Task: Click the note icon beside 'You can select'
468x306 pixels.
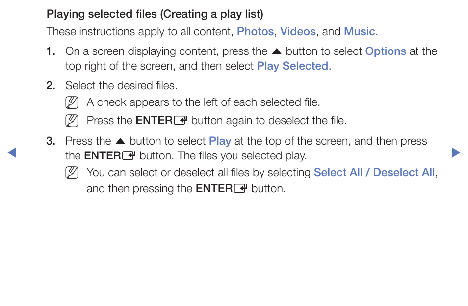Action: pyautogui.click(x=72, y=173)
